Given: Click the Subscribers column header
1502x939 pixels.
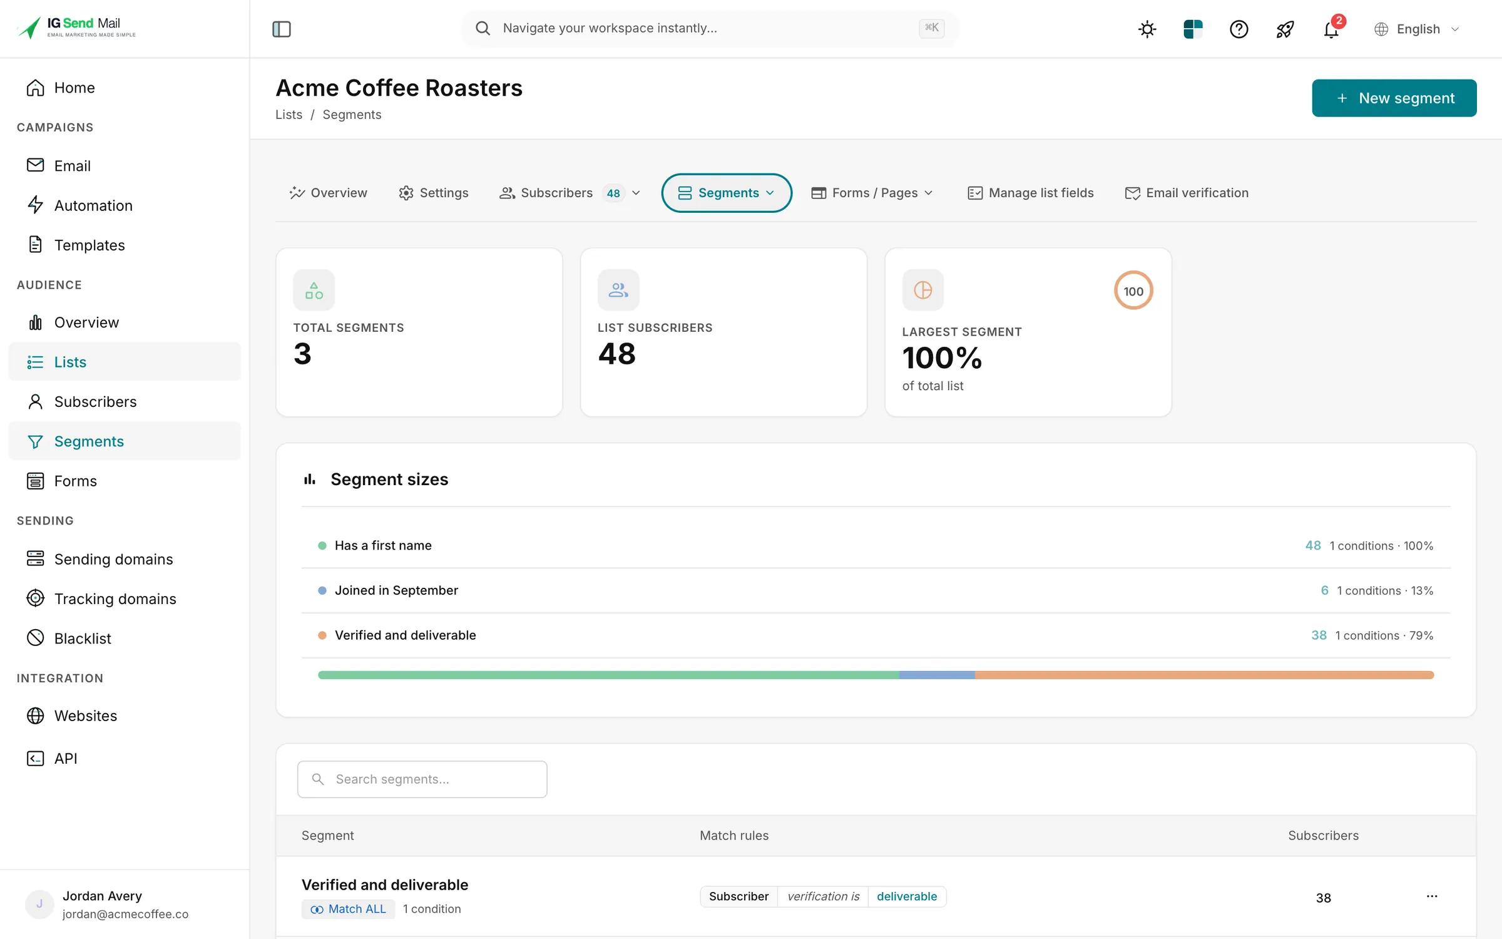Looking at the screenshot, I should 1324,836.
